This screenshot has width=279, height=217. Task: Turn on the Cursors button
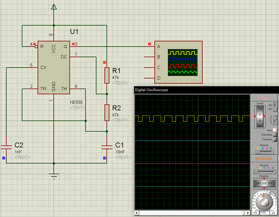[275, 139]
